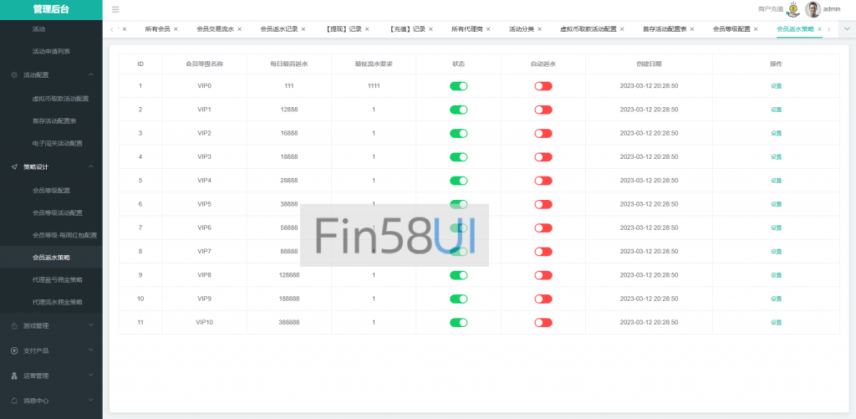Click the paper plane icon beside 策略设计
This screenshot has width=856, height=419.
[x=14, y=167]
